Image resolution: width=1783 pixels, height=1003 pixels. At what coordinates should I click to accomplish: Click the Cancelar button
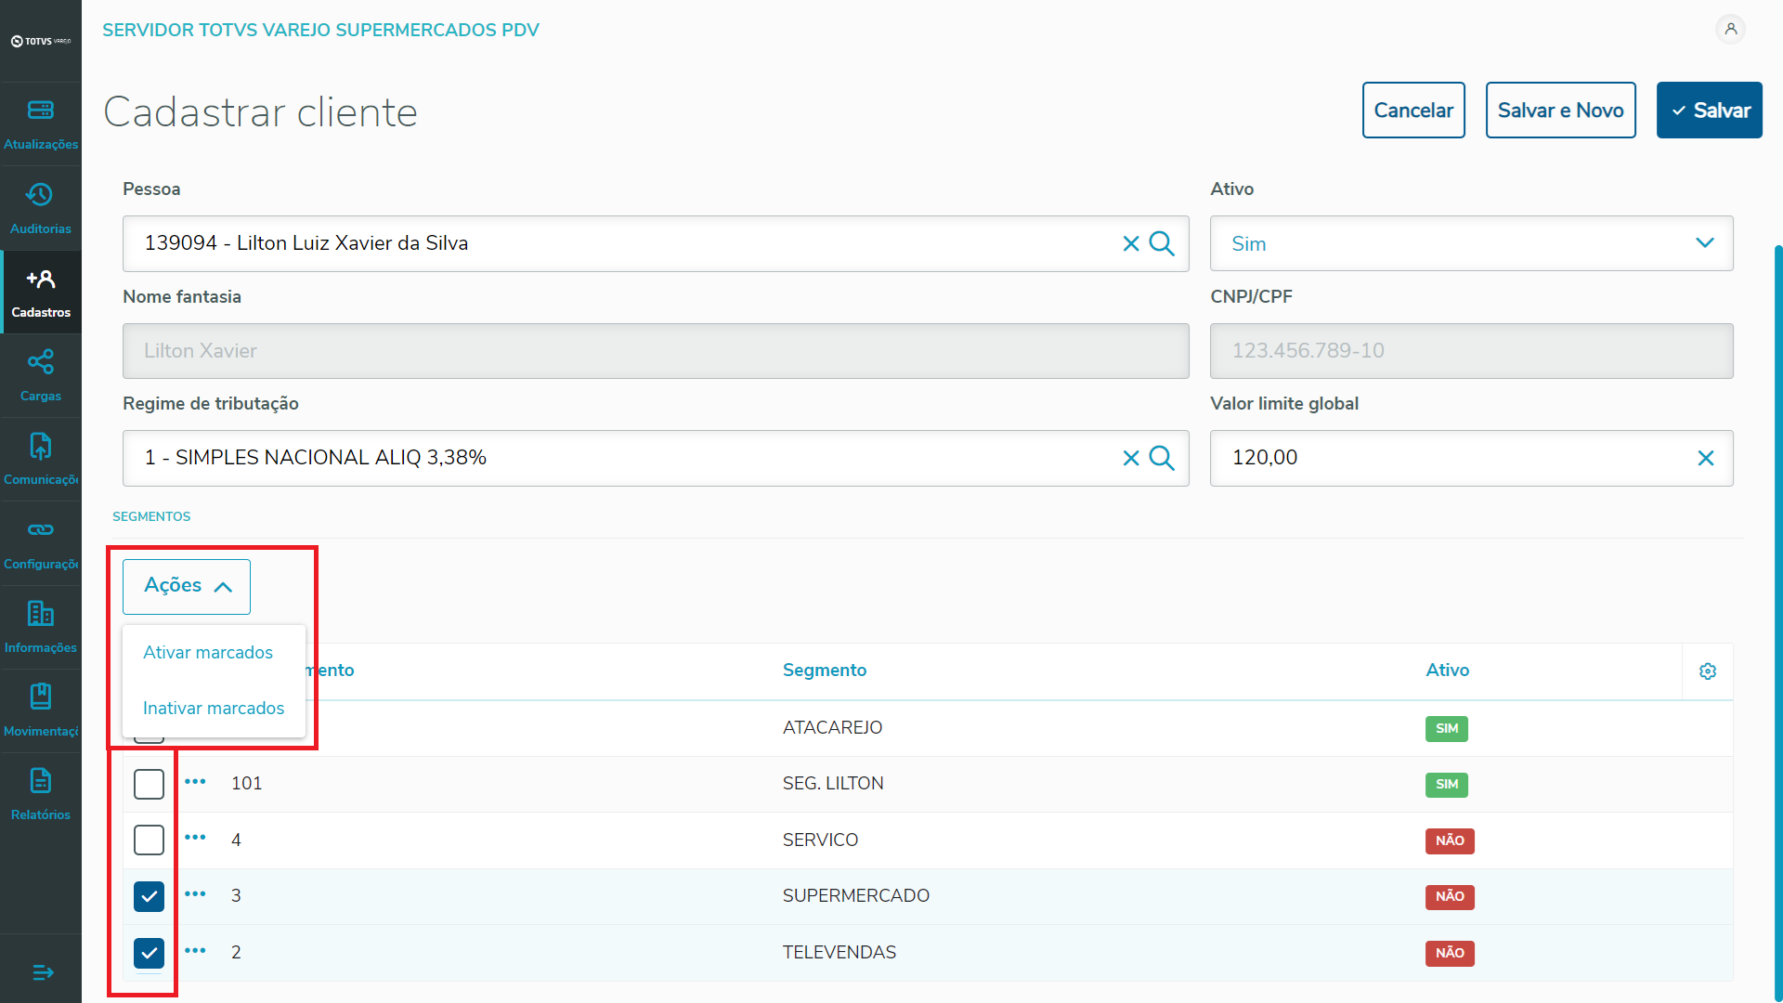tap(1412, 111)
